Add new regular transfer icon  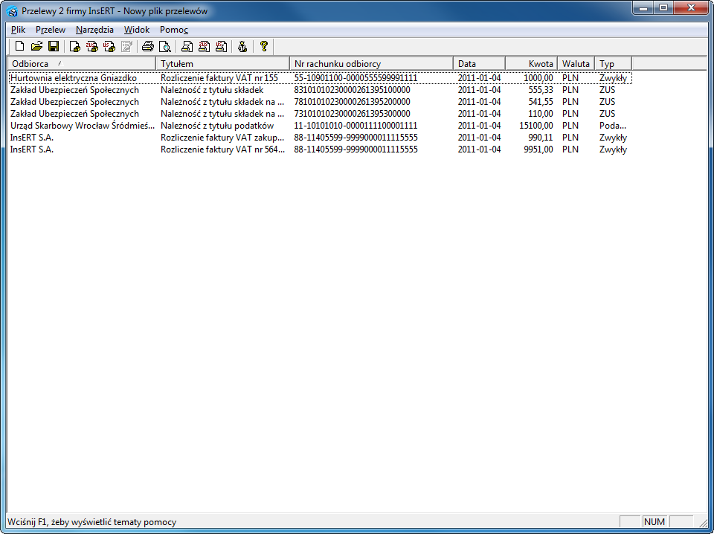[74, 46]
